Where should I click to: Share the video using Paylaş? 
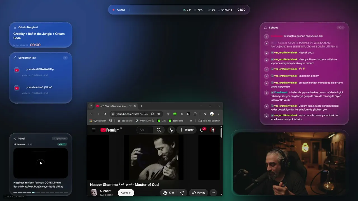click(198, 193)
